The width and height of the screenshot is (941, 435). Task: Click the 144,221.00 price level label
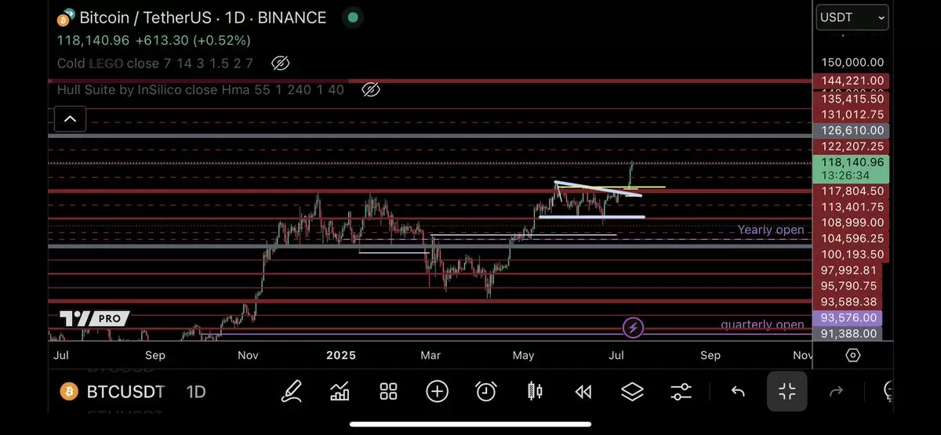(852, 81)
